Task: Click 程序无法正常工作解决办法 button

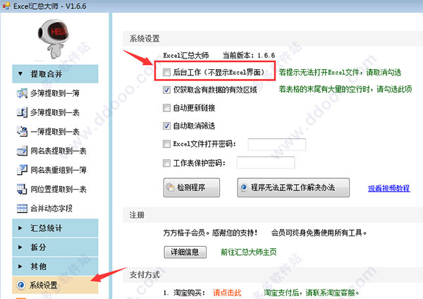Action: (293, 188)
